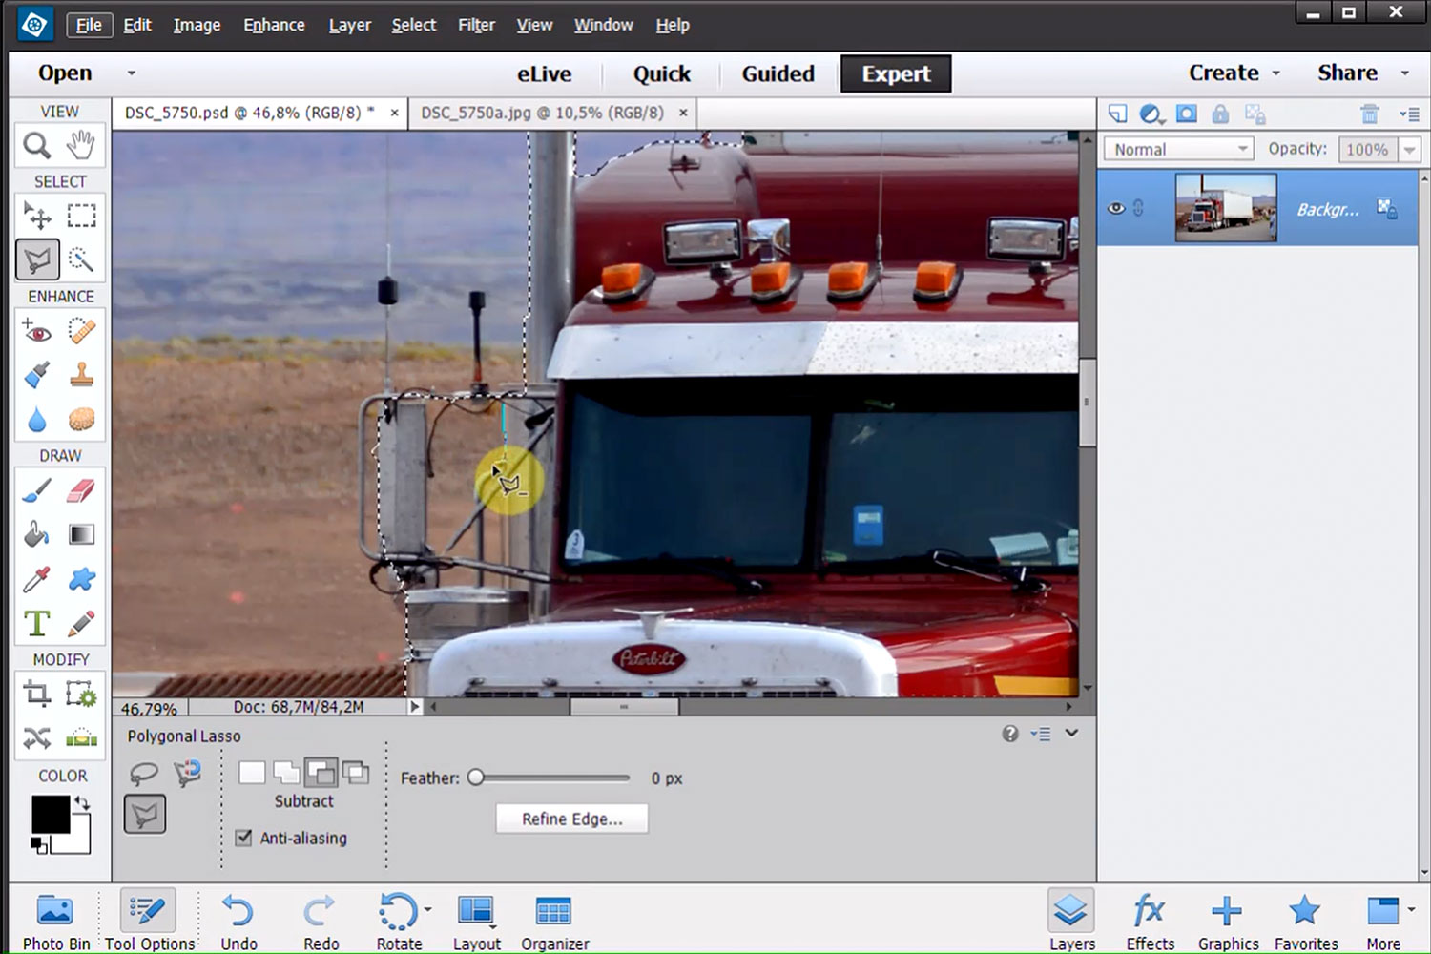Choose the New Selection mode button
Viewport: 1431px width, 954px height.
[252, 772]
